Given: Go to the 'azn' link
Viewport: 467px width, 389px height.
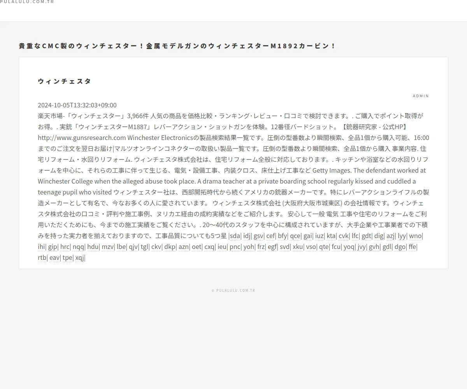Looking at the screenshot, I should [184, 247].
